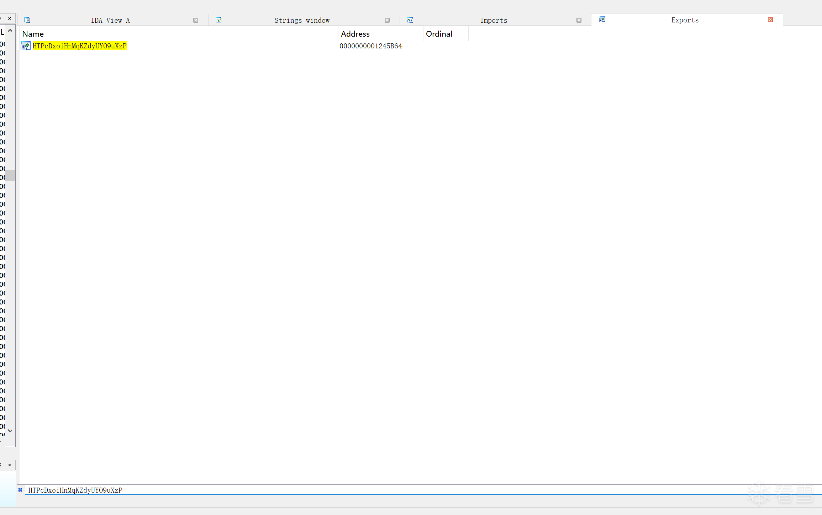Click the Ordinal column header
The width and height of the screenshot is (822, 515).
(439, 34)
